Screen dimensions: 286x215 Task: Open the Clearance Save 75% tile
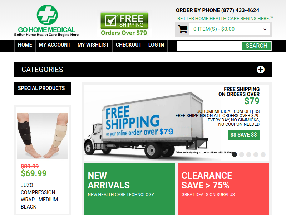pyautogui.click(x=223, y=189)
